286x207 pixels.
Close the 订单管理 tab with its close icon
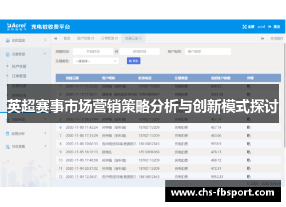click(116, 38)
